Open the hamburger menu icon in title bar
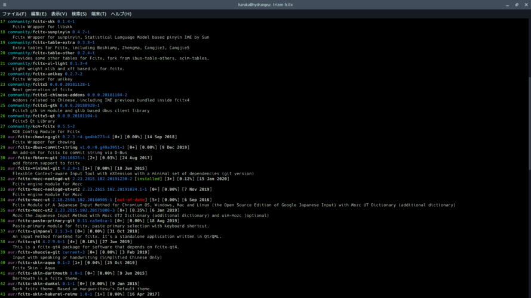The width and height of the screenshot is (531, 298). (4, 5)
